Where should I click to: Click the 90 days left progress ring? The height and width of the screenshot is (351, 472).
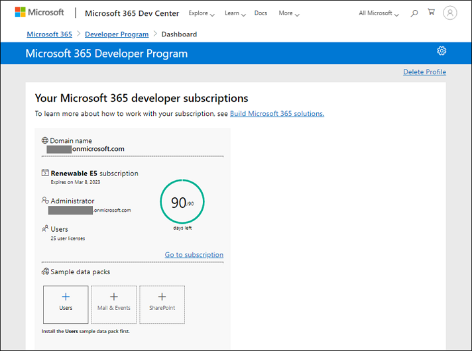[x=182, y=201]
